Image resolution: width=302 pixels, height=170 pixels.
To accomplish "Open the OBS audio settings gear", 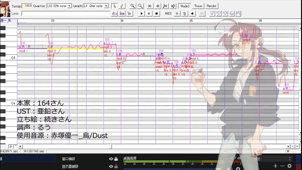I will [238, 169].
